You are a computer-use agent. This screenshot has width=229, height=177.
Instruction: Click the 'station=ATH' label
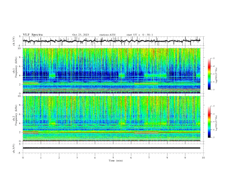pyautogui.click(x=107, y=35)
